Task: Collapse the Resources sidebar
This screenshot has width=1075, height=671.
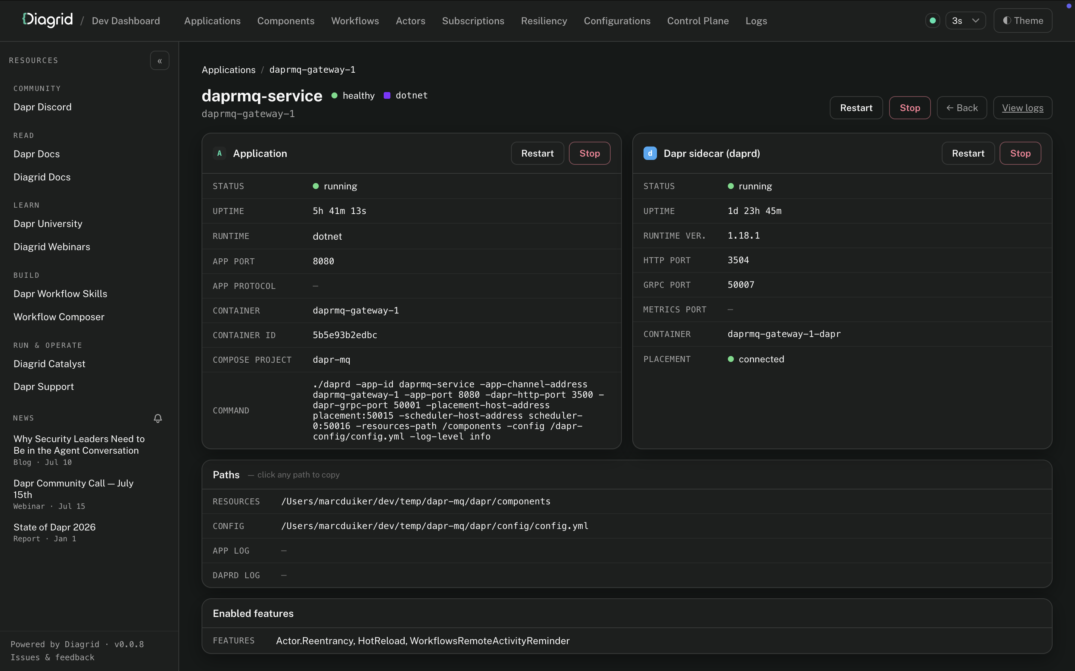Action: (x=159, y=61)
